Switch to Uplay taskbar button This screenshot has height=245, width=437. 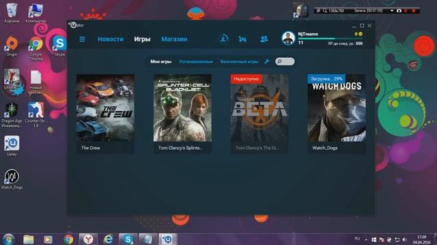tap(167, 239)
